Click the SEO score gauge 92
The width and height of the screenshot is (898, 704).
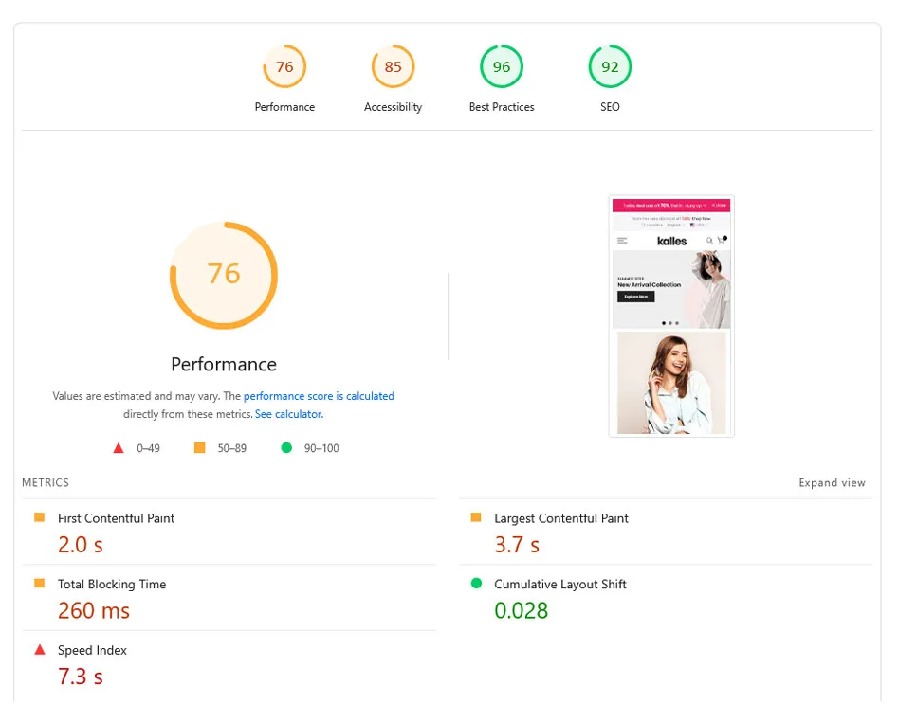point(610,67)
